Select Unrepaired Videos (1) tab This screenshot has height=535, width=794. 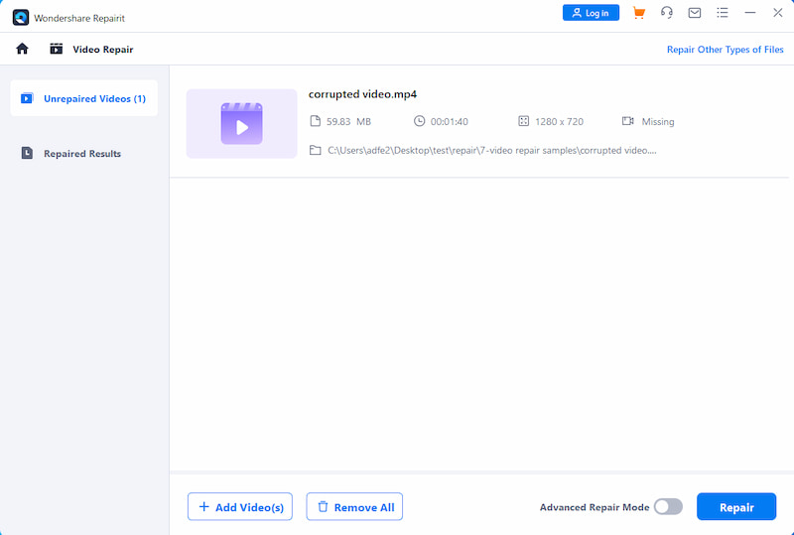(84, 98)
